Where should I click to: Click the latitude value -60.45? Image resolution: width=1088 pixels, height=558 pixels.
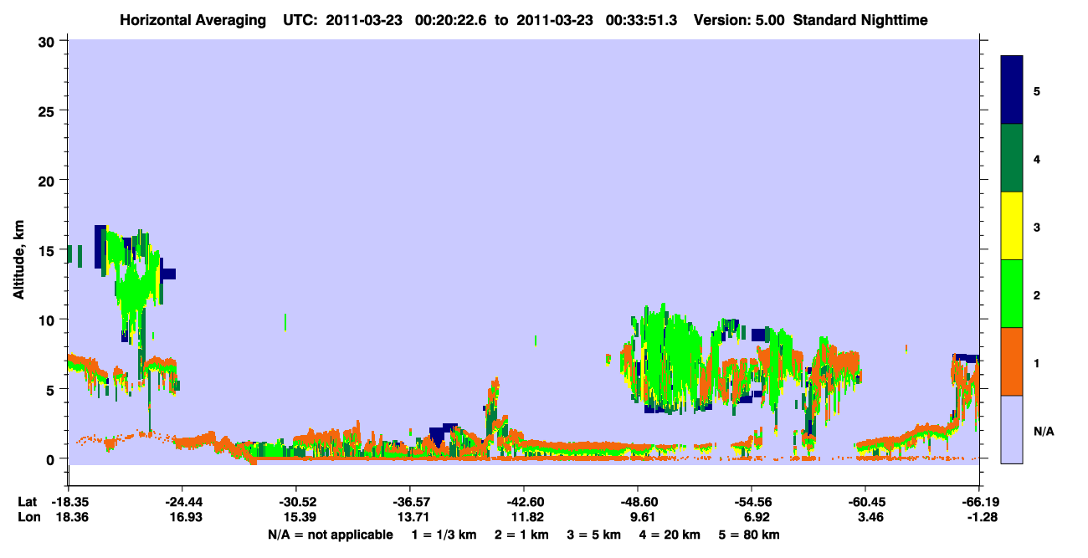coord(865,502)
